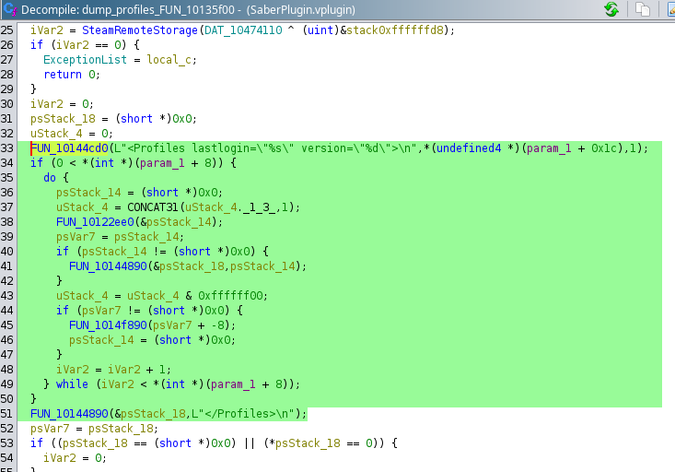Click FUN_10122ee0 call on line 38
Viewport: 675px width, 472px height.
(95, 222)
